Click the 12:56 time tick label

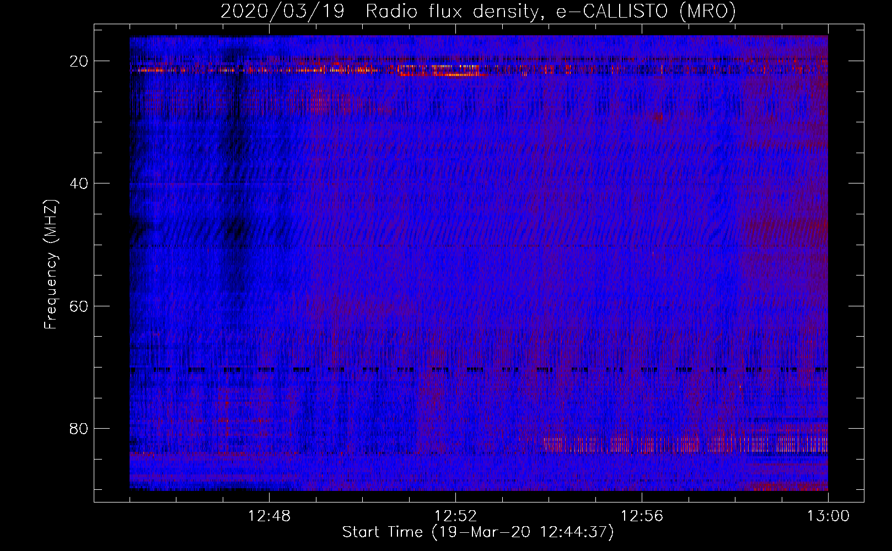[642, 516]
